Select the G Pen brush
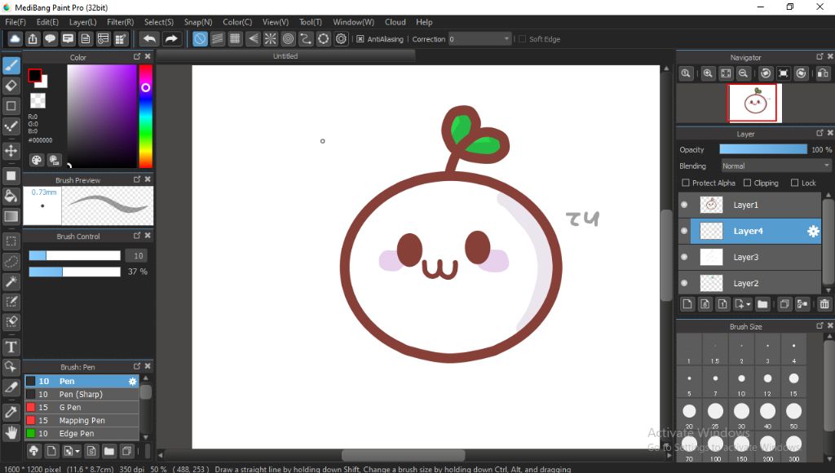835x473 pixels. (x=82, y=408)
